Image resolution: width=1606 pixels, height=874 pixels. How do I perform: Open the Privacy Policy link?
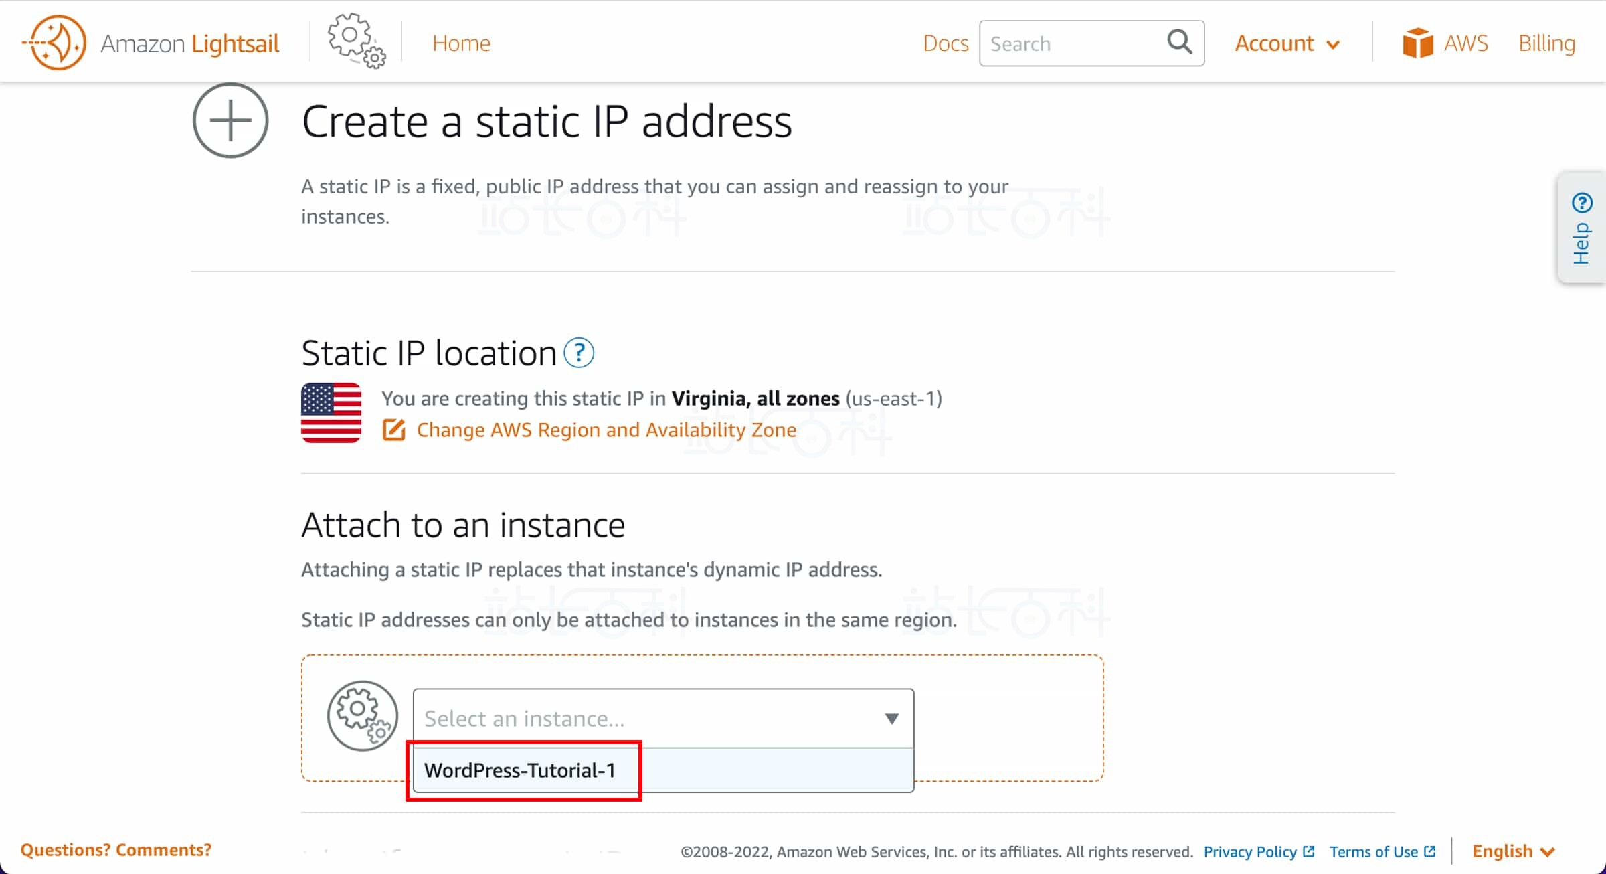pos(1250,851)
